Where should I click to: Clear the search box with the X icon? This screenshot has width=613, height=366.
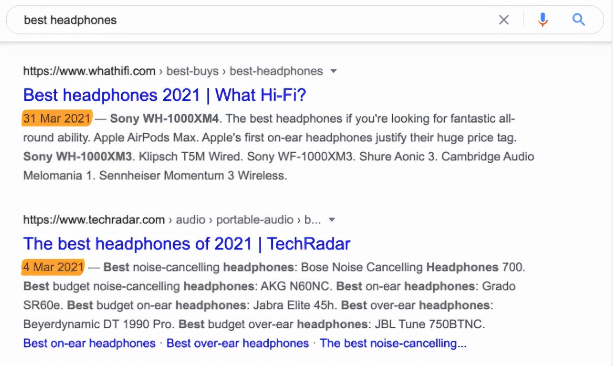coord(504,20)
